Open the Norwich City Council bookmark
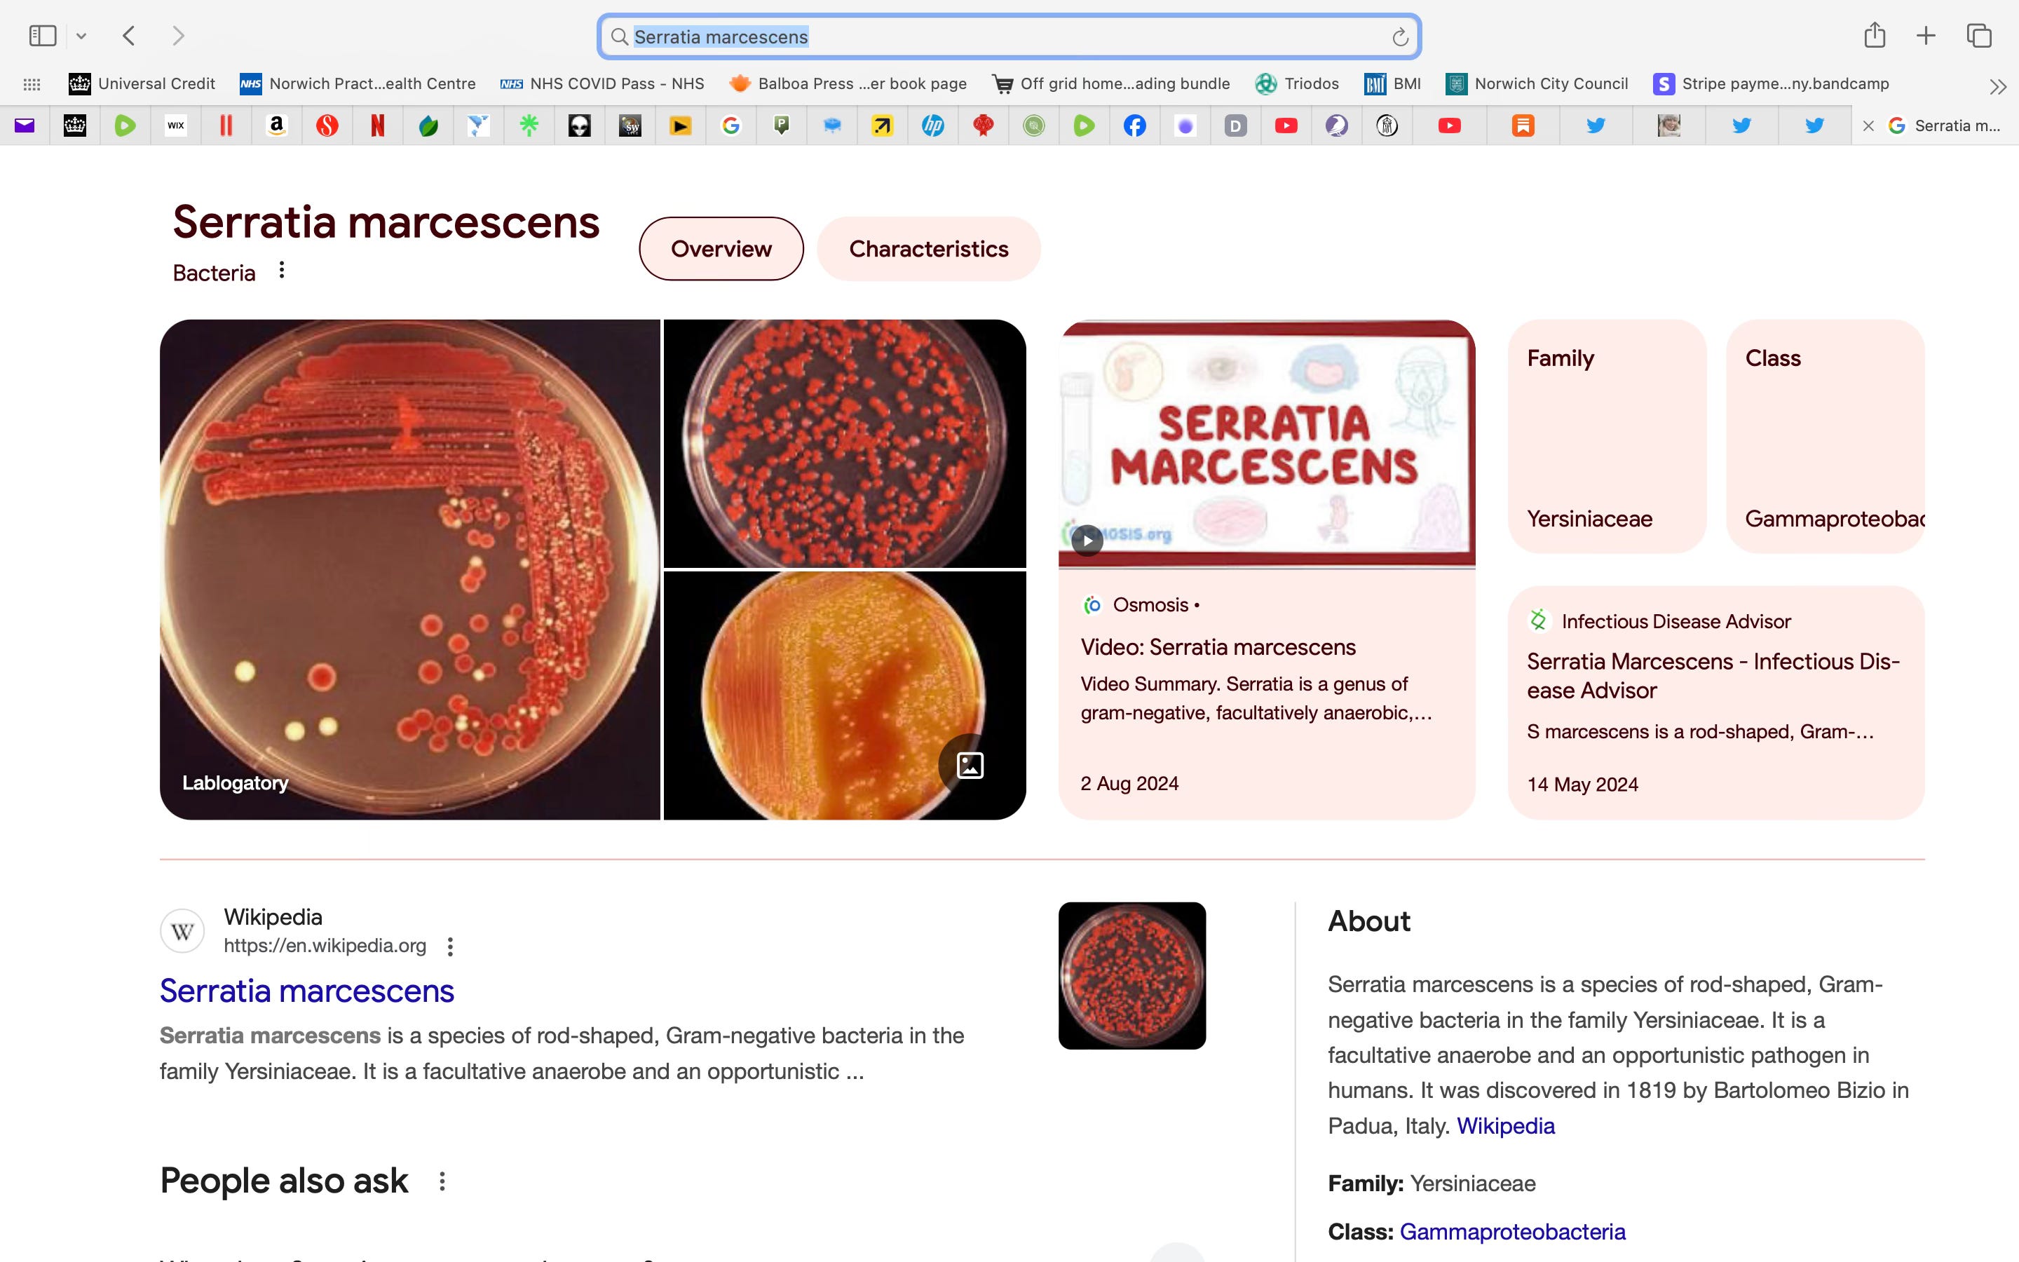 [x=1537, y=83]
